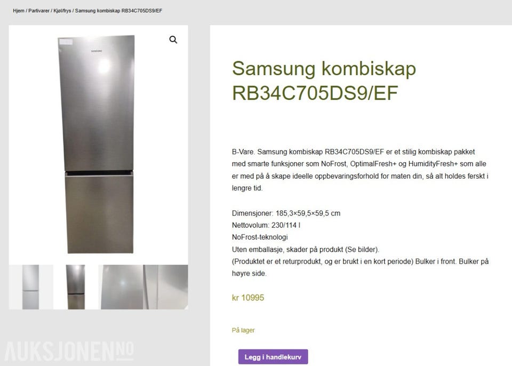This screenshot has width=512, height=366.
Task: Click the magnifier zoom icon on product image
Action: pos(173,39)
